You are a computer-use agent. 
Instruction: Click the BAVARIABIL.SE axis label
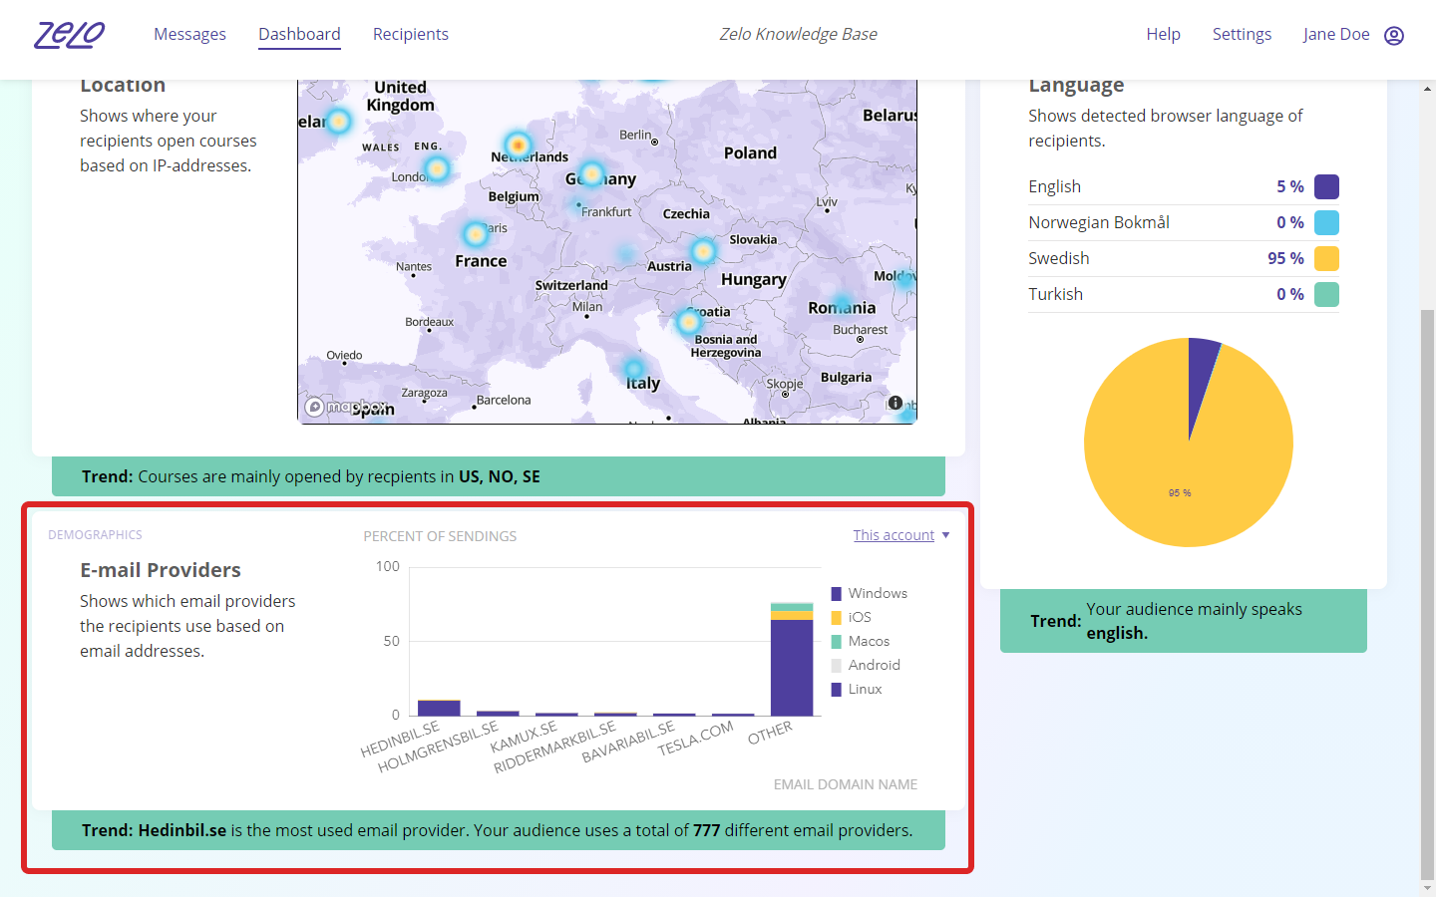pos(628,742)
